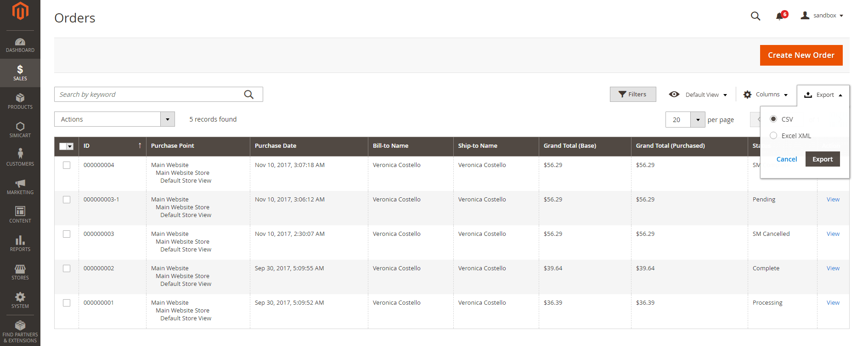Choose the CSV export format
The width and height of the screenshot is (857, 346).
click(x=773, y=119)
